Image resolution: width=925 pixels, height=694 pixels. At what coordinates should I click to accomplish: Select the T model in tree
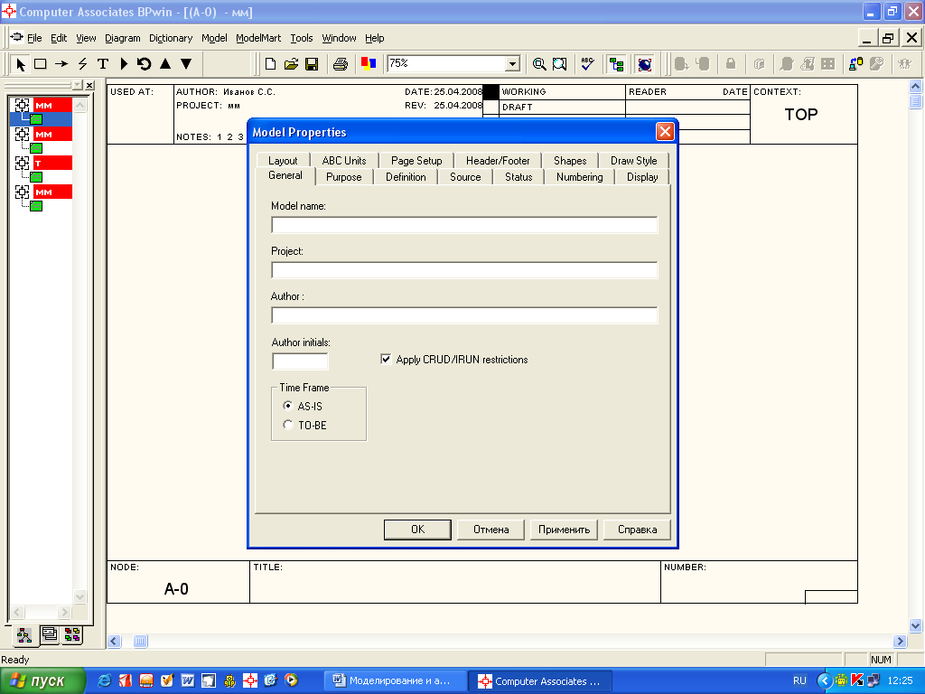[52, 163]
